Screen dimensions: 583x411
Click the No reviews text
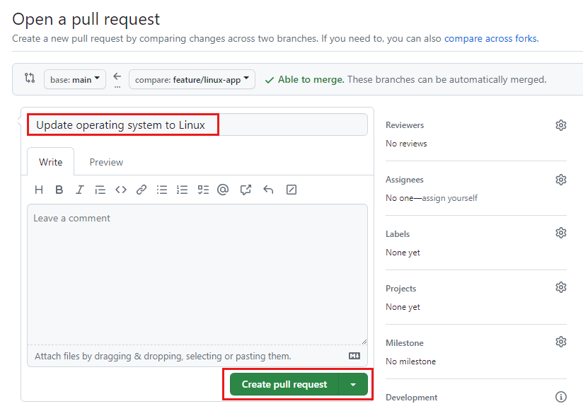click(406, 144)
